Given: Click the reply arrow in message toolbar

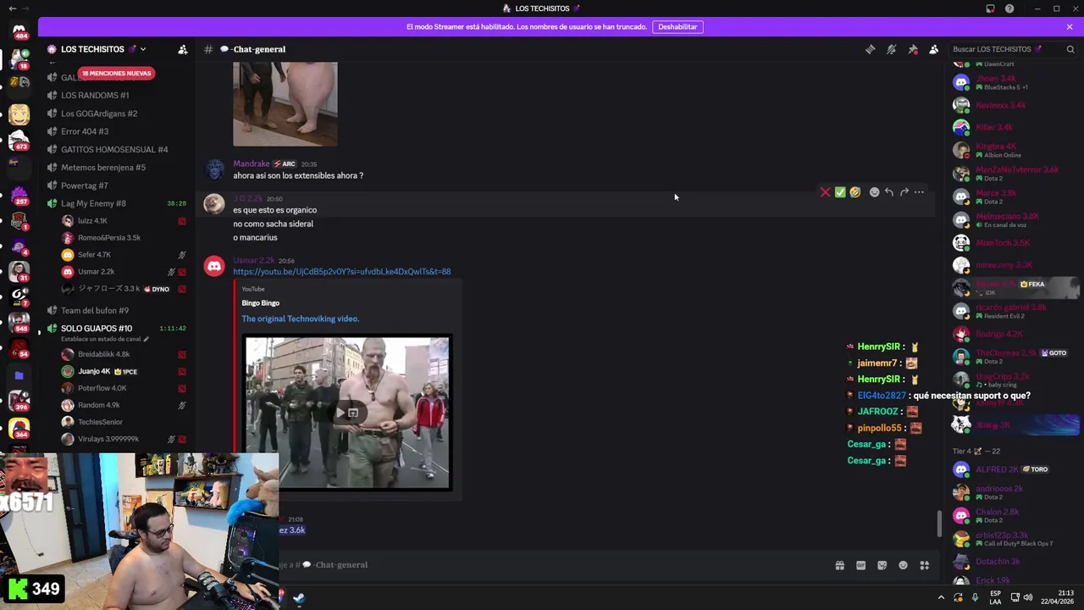Looking at the screenshot, I should point(889,192).
